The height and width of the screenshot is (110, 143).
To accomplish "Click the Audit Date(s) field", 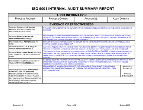I will 121,20.
